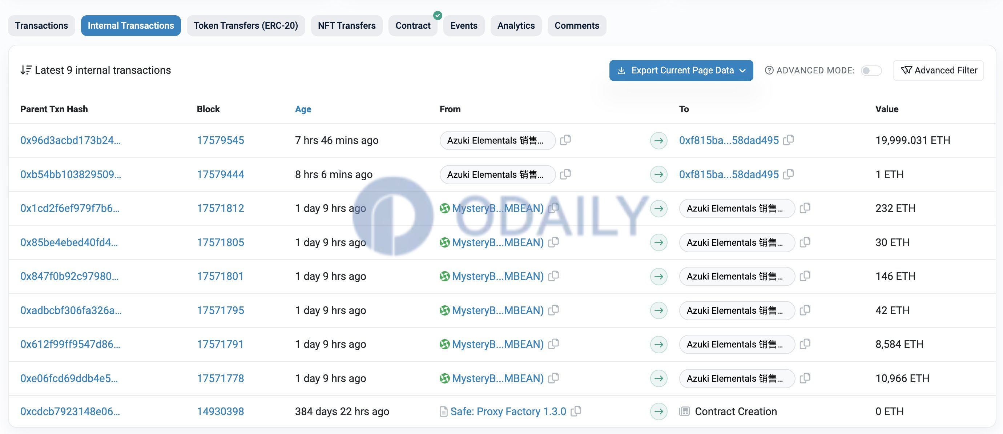Copy MysteryB From address in block 17571778 row
The height and width of the screenshot is (434, 1003).
point(553,378)
